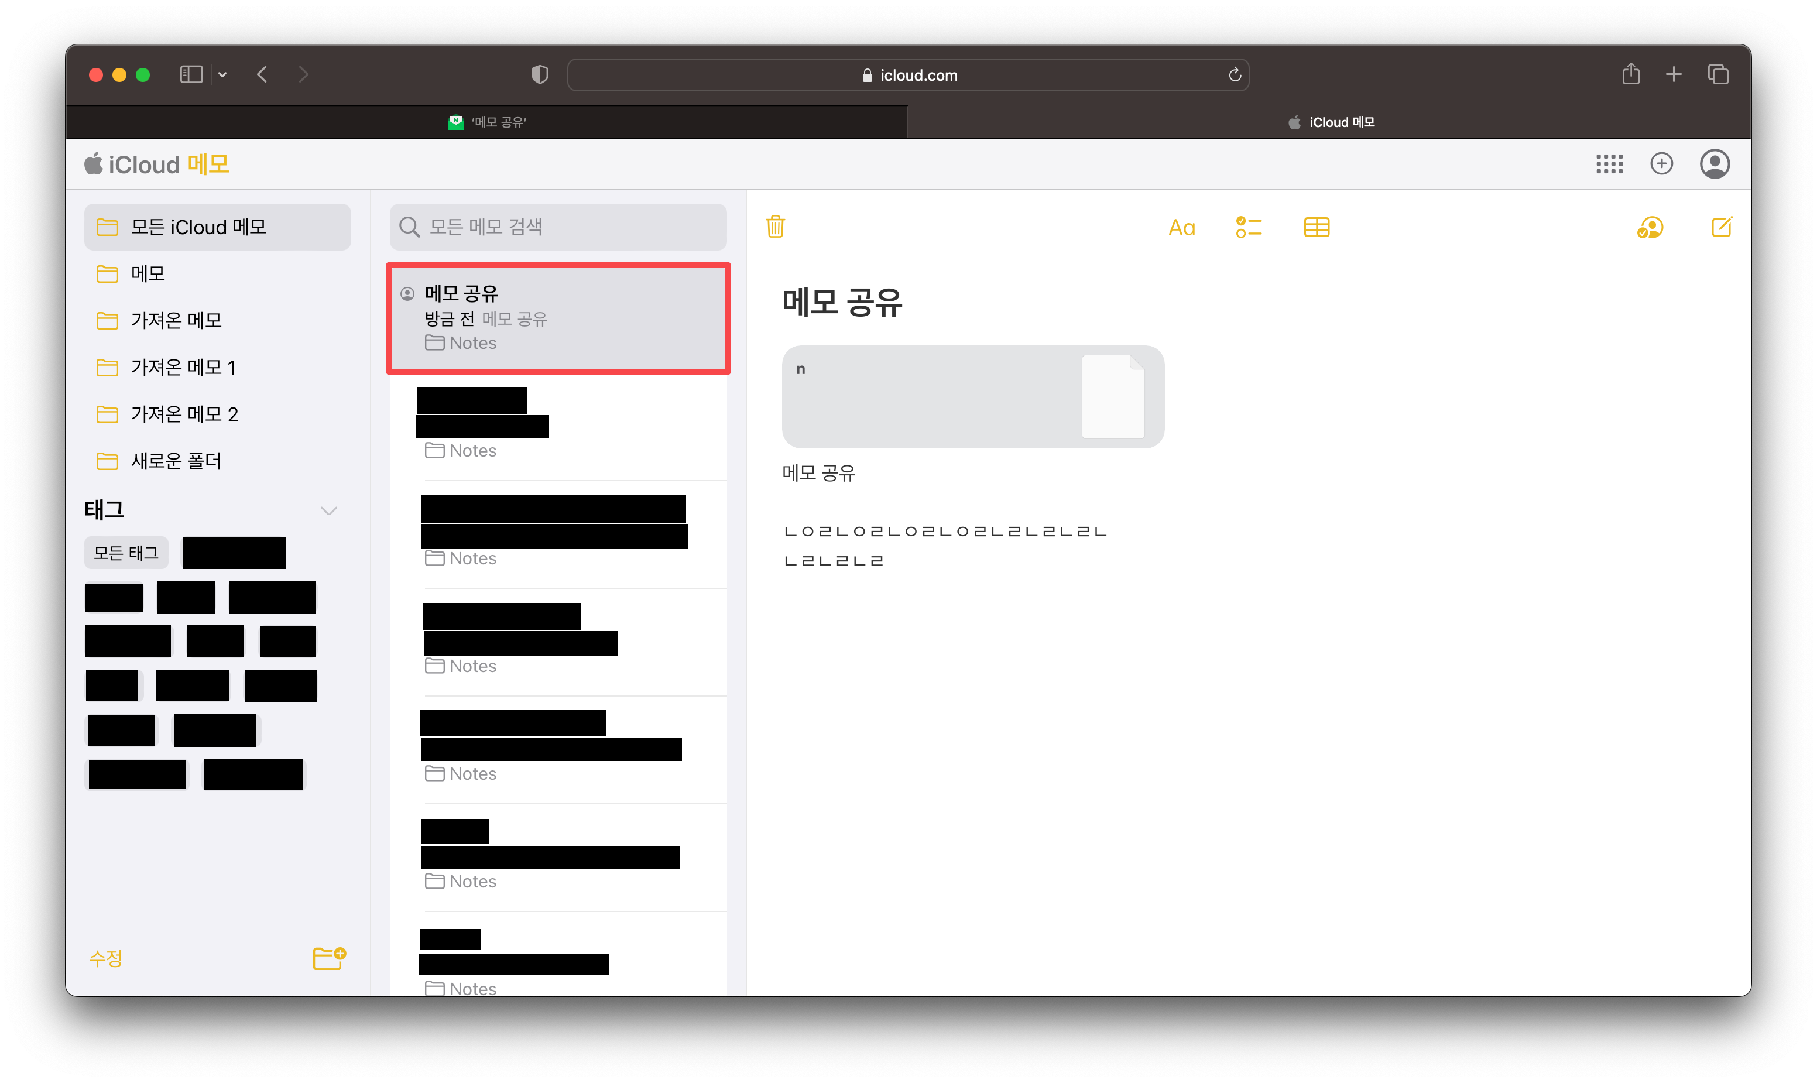The image size is (1817, 1083).
Task: Create a new note with compose icon
Action: [x=1720, y=227]
